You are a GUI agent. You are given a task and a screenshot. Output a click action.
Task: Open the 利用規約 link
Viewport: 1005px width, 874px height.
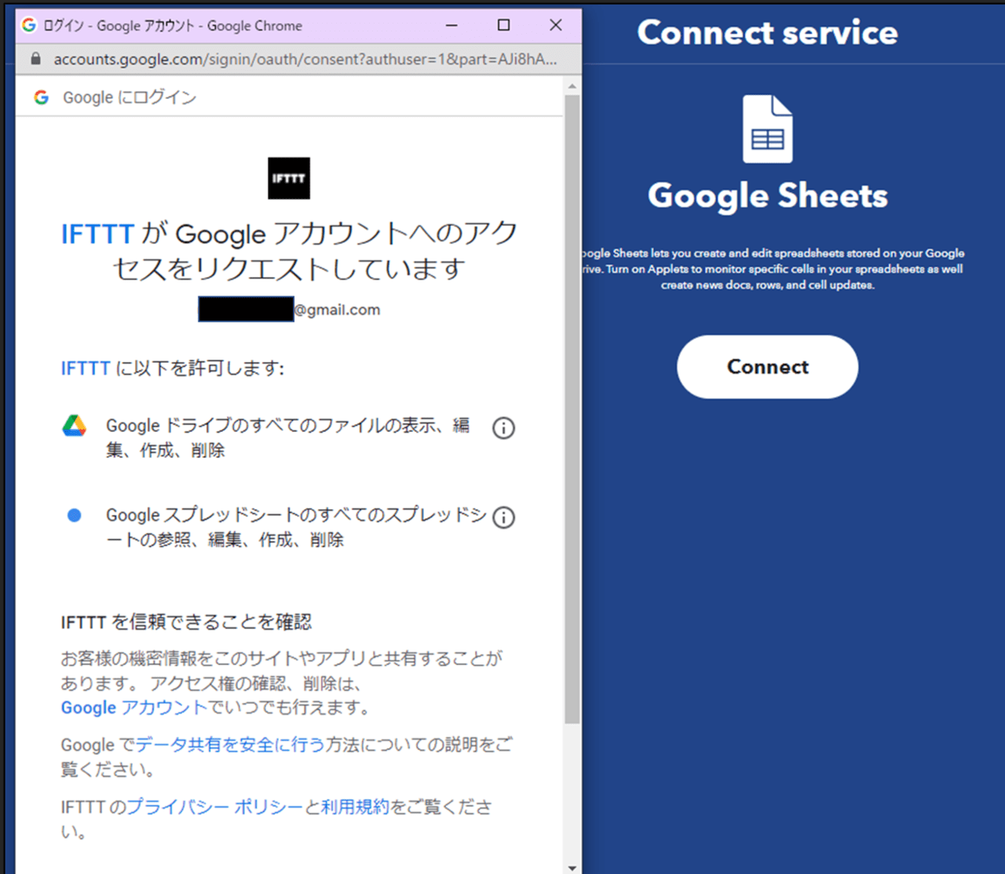[x=355, y=806]
